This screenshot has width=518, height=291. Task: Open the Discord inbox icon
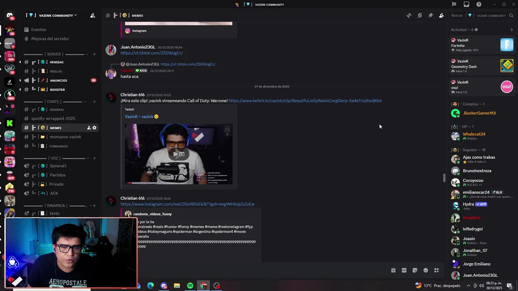467,4
